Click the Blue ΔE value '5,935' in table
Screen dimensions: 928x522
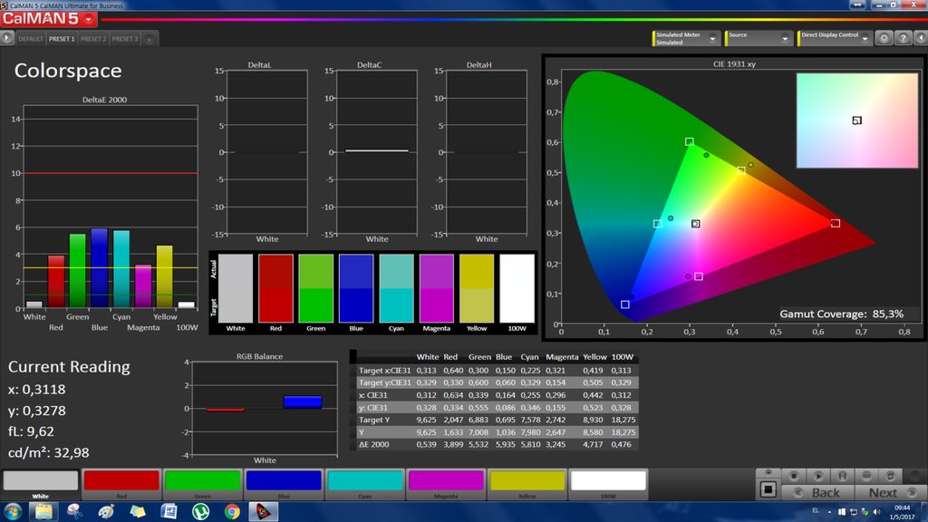(505, 444)
